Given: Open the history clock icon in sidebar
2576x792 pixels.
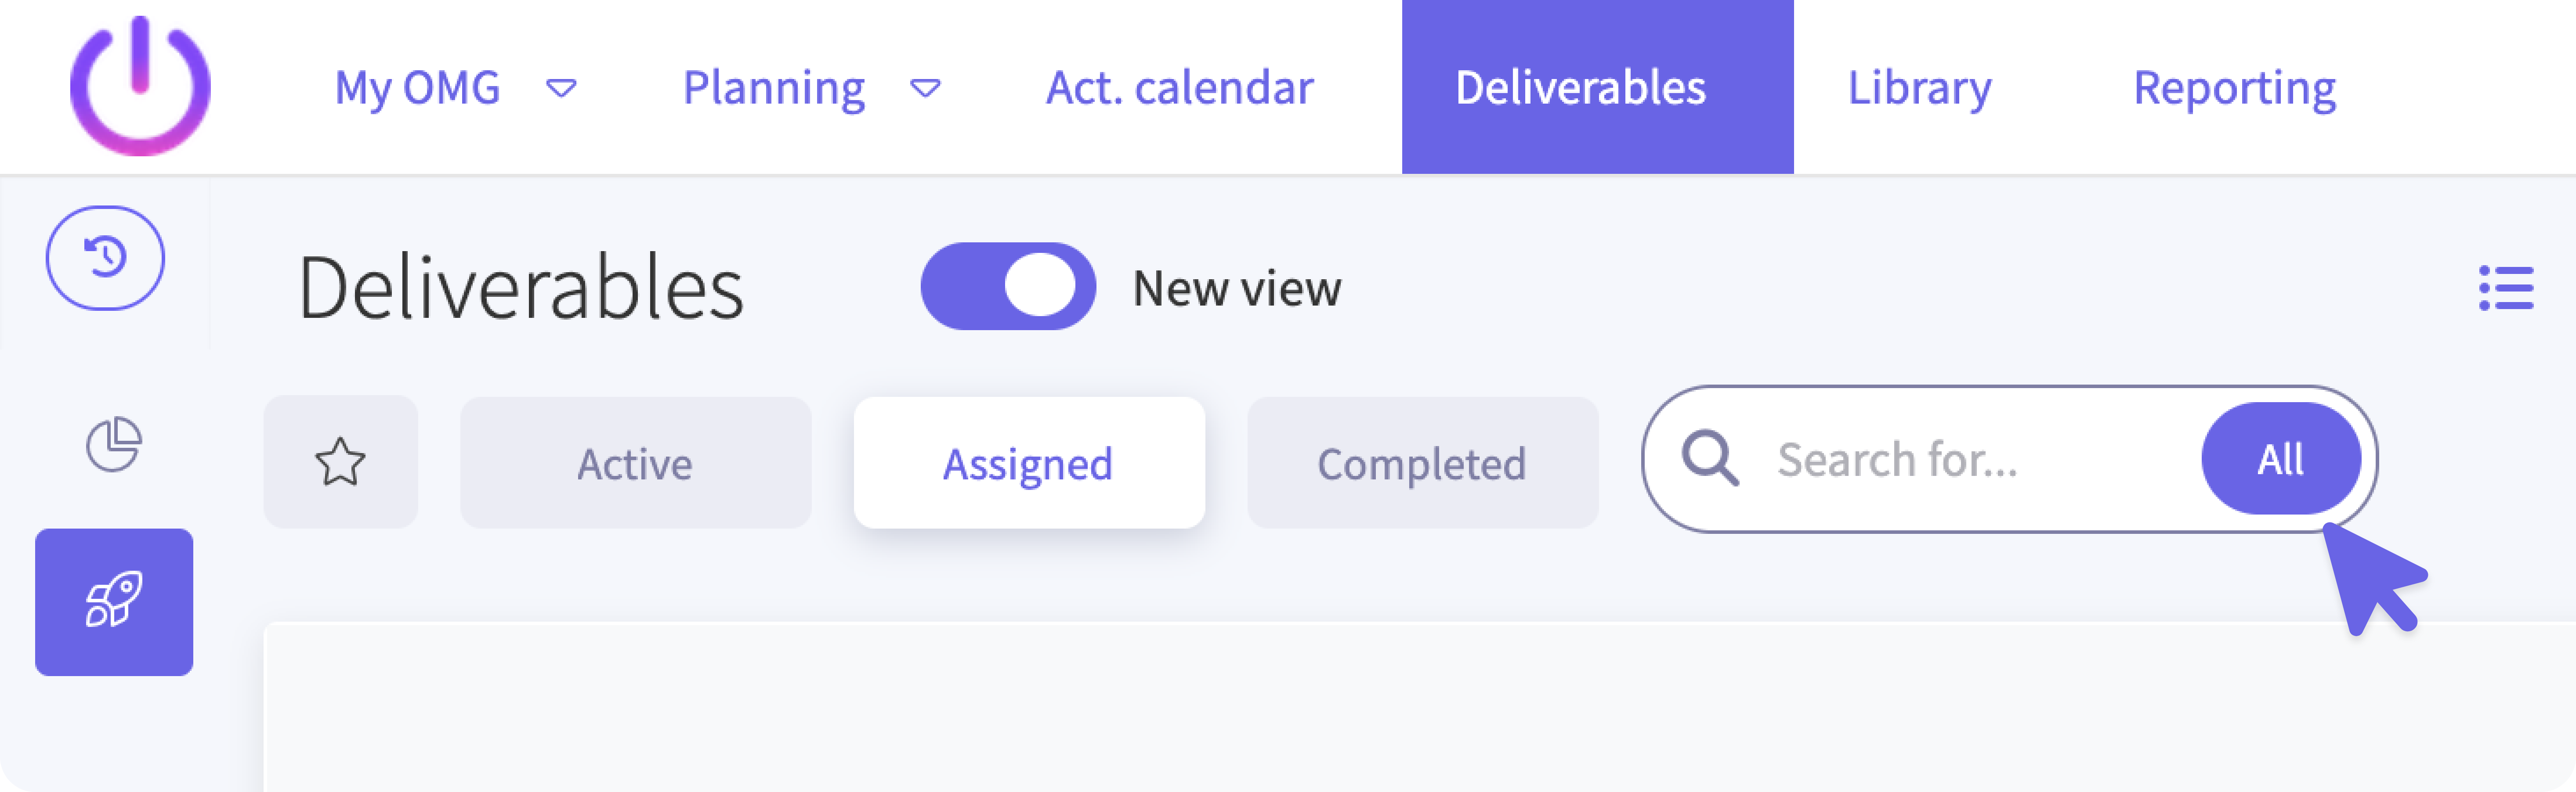Looking at the screenshot, I should [105, 258].
